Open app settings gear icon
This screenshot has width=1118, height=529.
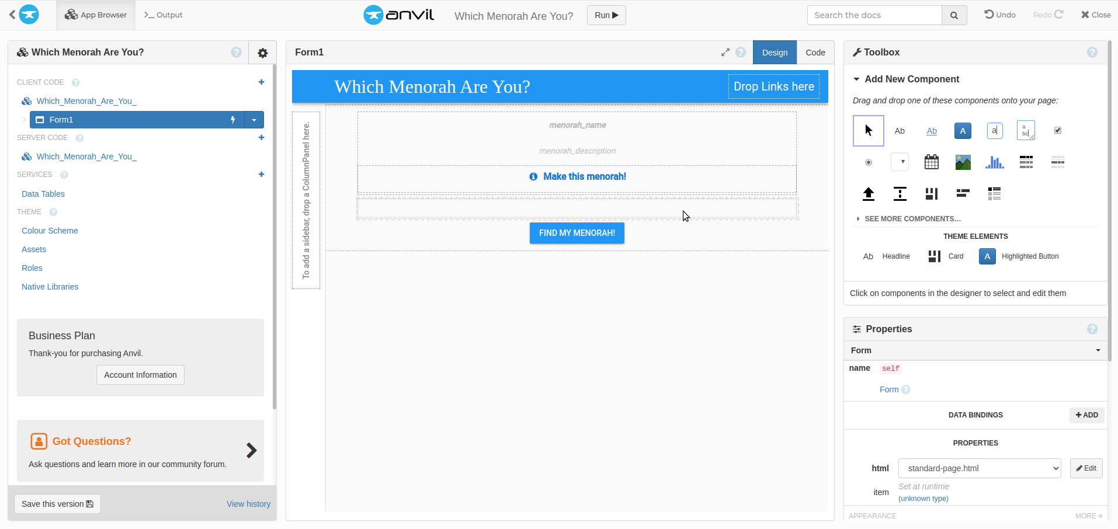click(x=263, y=53)
